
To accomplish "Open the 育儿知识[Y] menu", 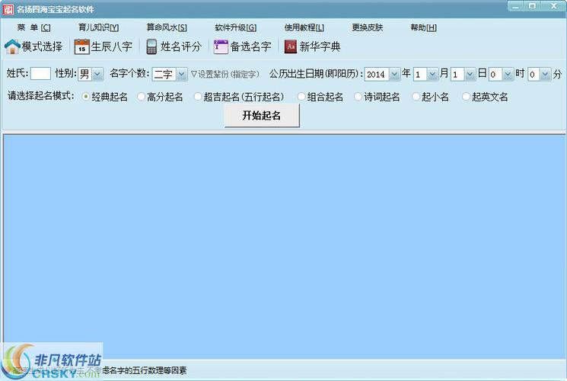I will (x=98, y=27).
